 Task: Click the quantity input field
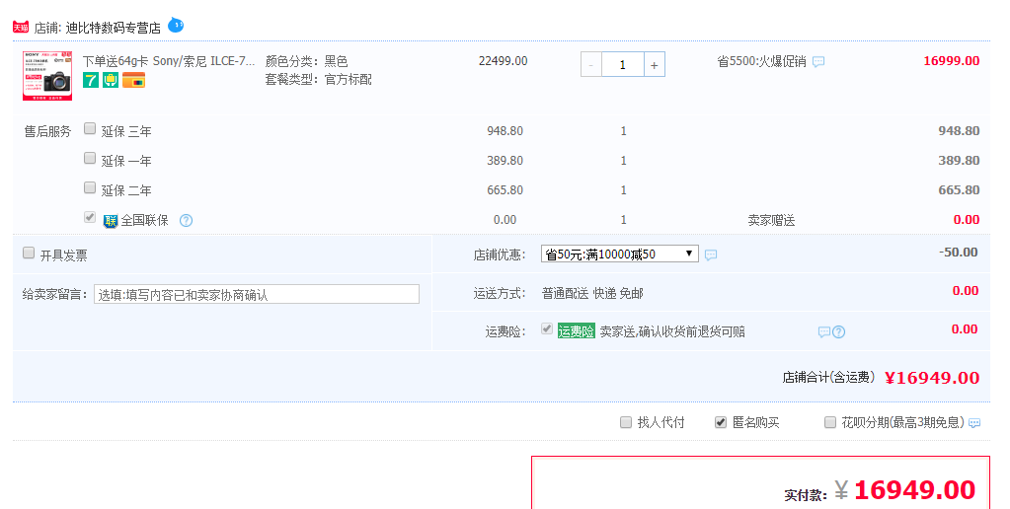(623, 65)
